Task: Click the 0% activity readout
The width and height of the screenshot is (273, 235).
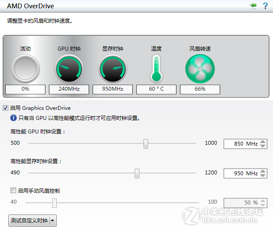Action: tap(25, 89)
